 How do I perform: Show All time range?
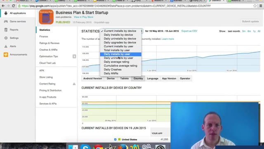[x=259, y=31]
